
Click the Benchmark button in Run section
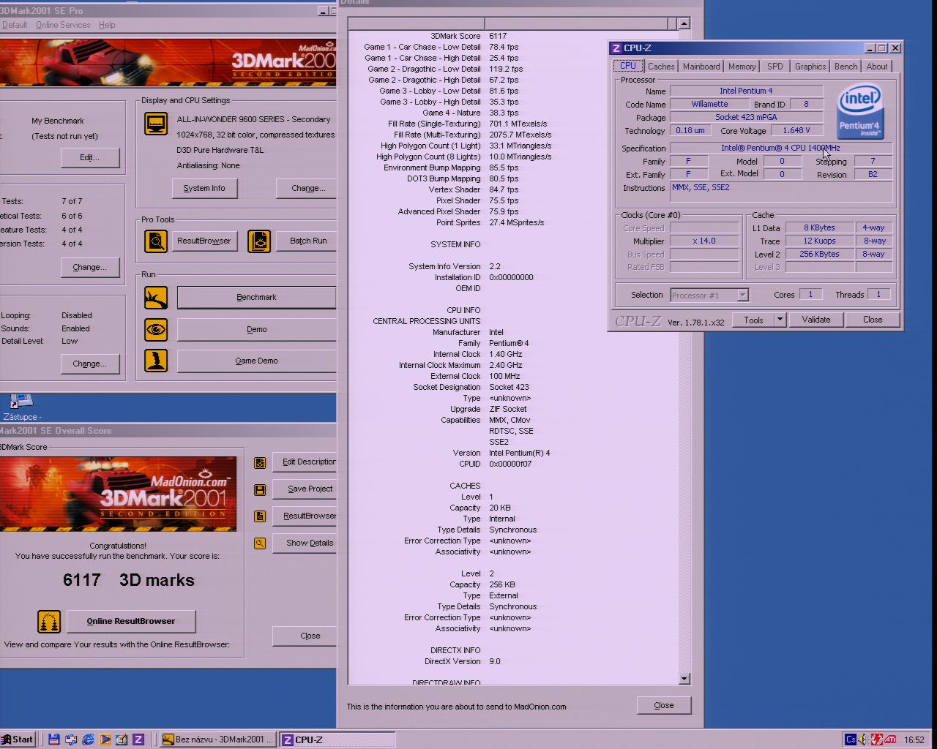[x=256, y=297]
